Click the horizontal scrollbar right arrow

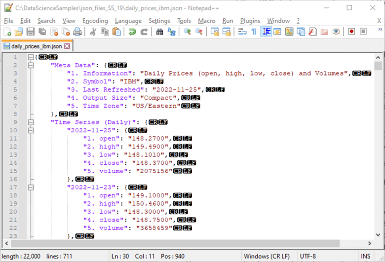coord(370,243)
